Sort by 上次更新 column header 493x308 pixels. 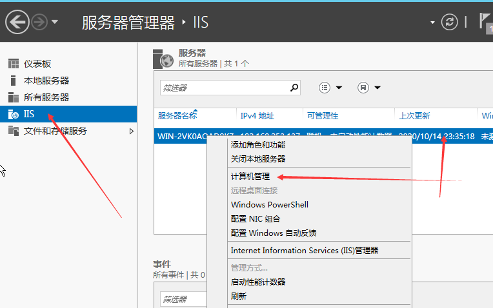[414, 116]
